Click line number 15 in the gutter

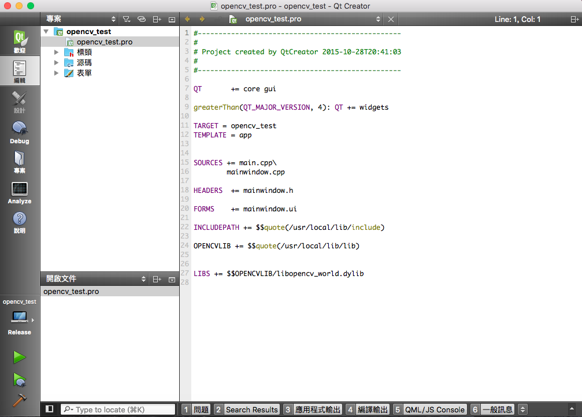(x=185, y=162)
